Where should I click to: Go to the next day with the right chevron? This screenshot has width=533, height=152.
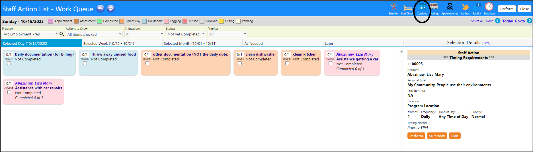530,21
